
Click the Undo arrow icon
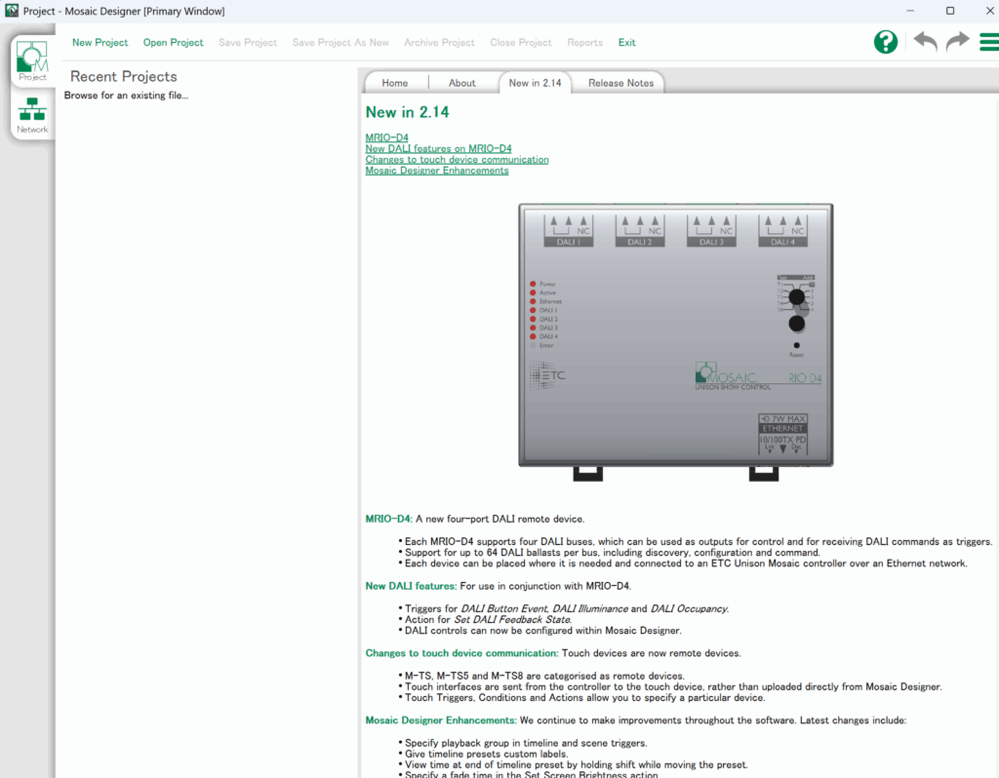pos(925,42)
